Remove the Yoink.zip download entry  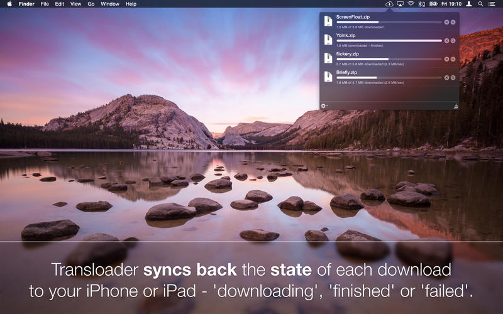[x=446, y=40]
